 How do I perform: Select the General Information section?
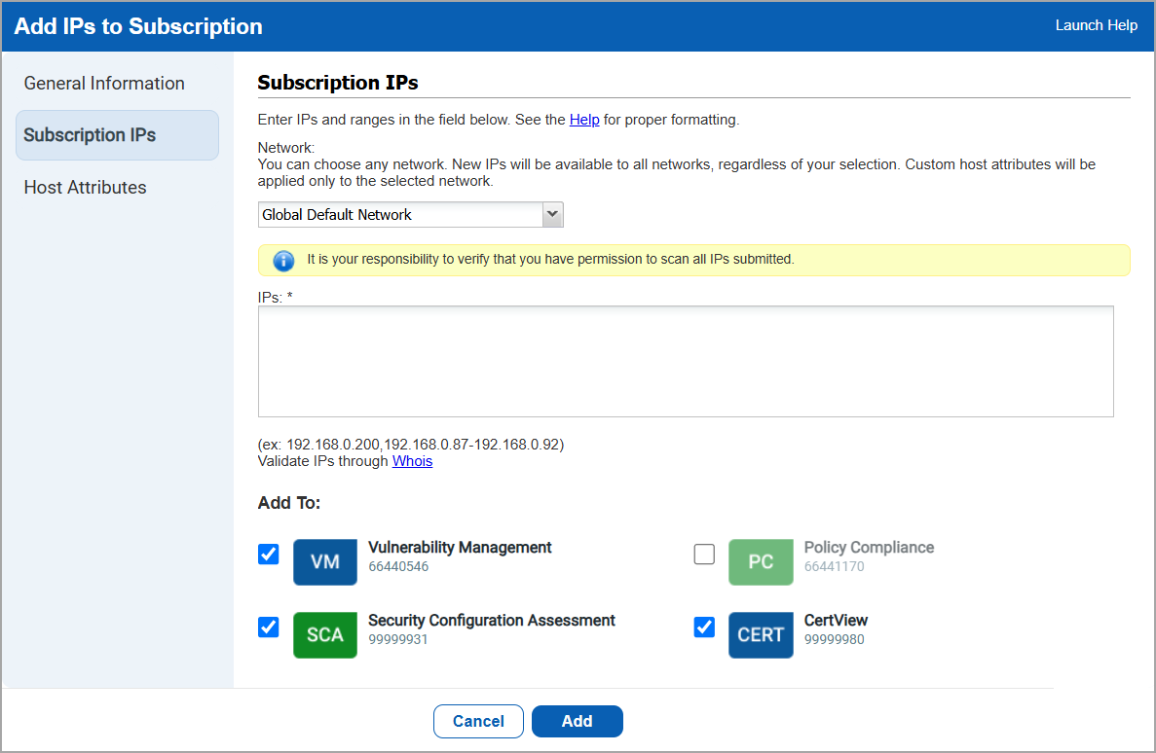[x=104, y=84]
